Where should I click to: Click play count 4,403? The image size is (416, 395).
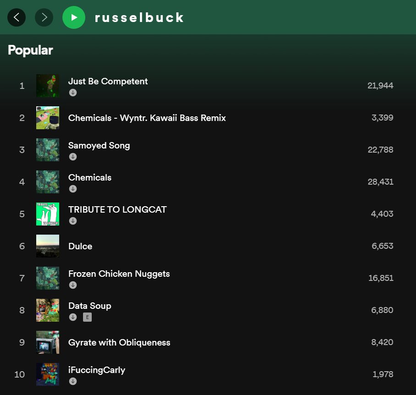(382, 214)
